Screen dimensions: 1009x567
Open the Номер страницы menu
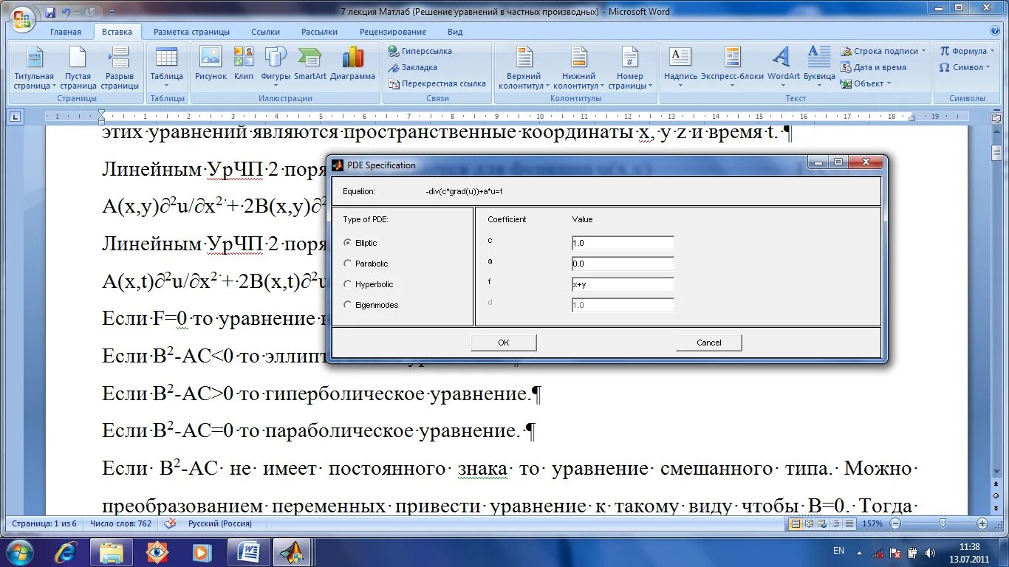tap(629, 68)
